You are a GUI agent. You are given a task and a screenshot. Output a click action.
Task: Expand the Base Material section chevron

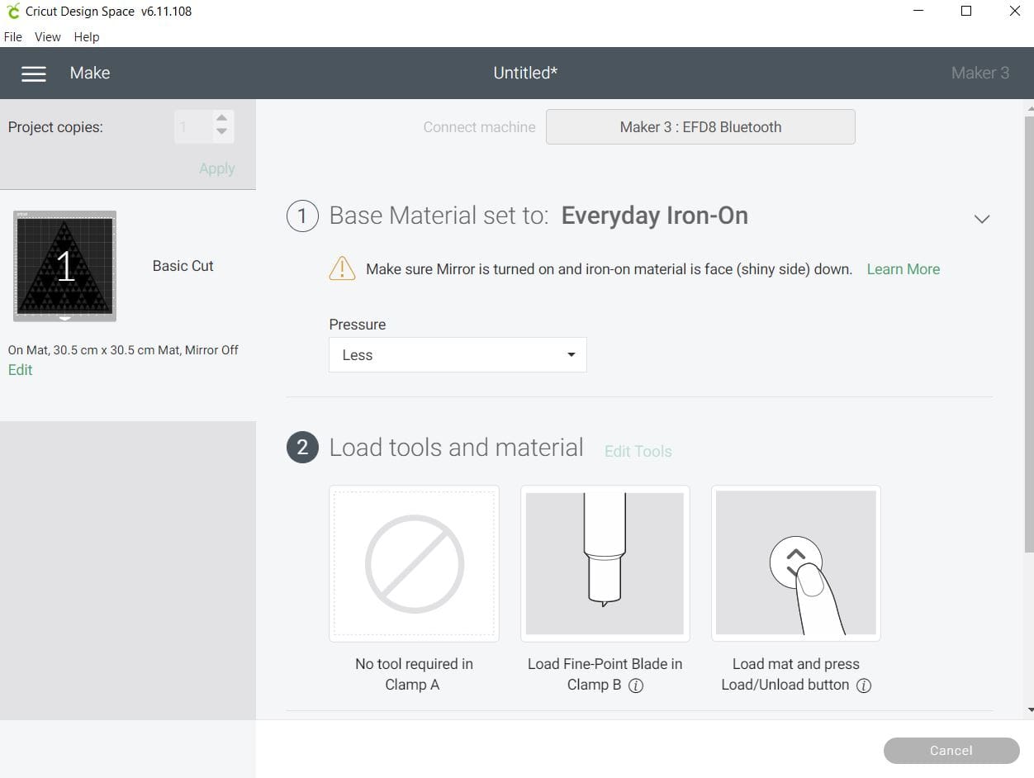pyautogui.click(x=981, y=219)
